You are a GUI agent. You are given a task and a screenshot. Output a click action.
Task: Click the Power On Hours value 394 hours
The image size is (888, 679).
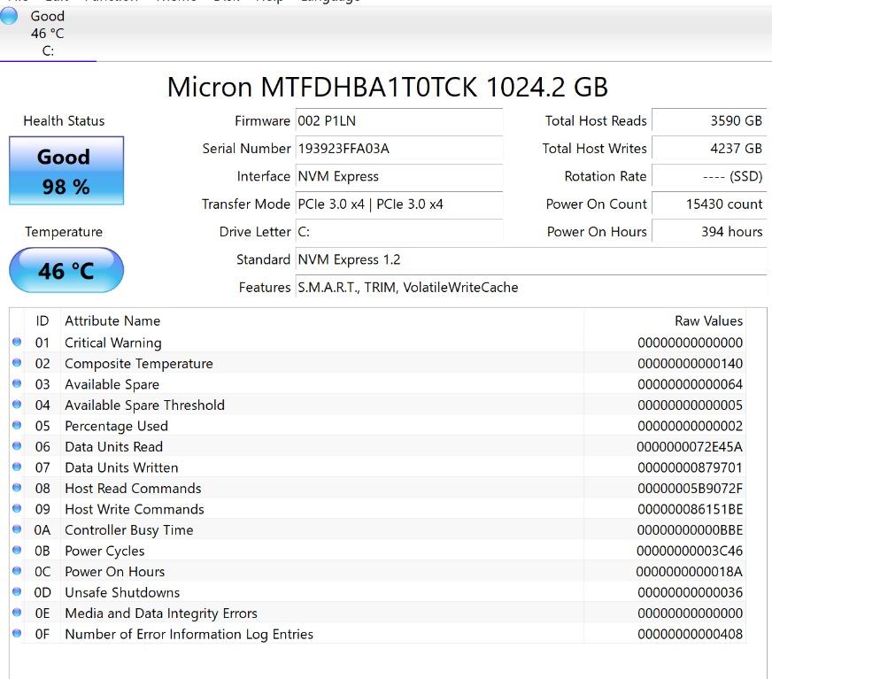tap(709, 232)
